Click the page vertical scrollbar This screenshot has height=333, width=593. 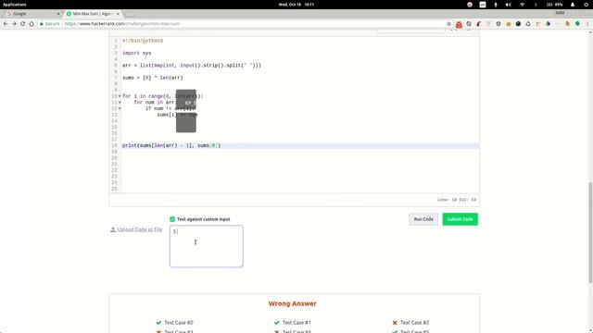[x=590, y=232]
